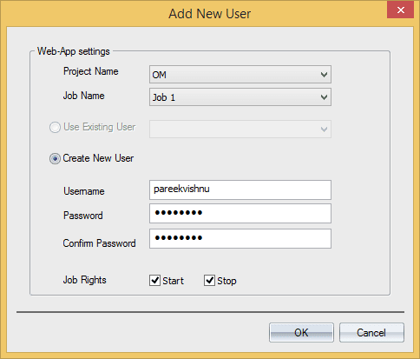The image size is (420, 359).
Task: Click the Project Name label
Action: coord(91,71)
